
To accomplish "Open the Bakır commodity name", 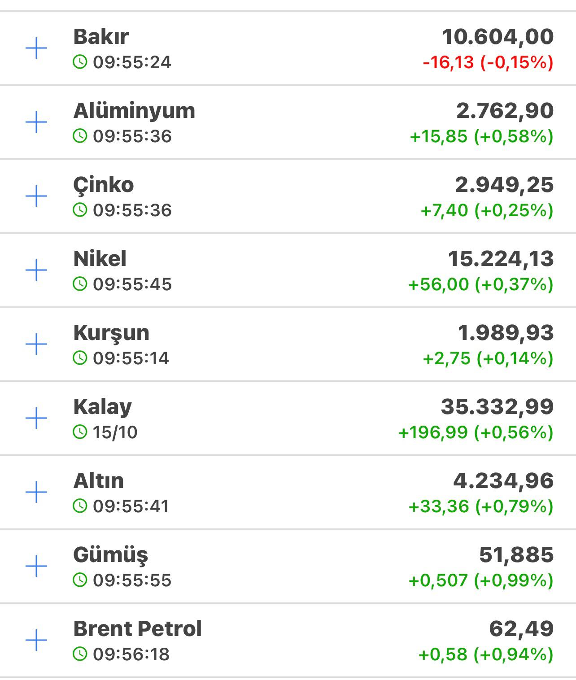I will 101,36.
